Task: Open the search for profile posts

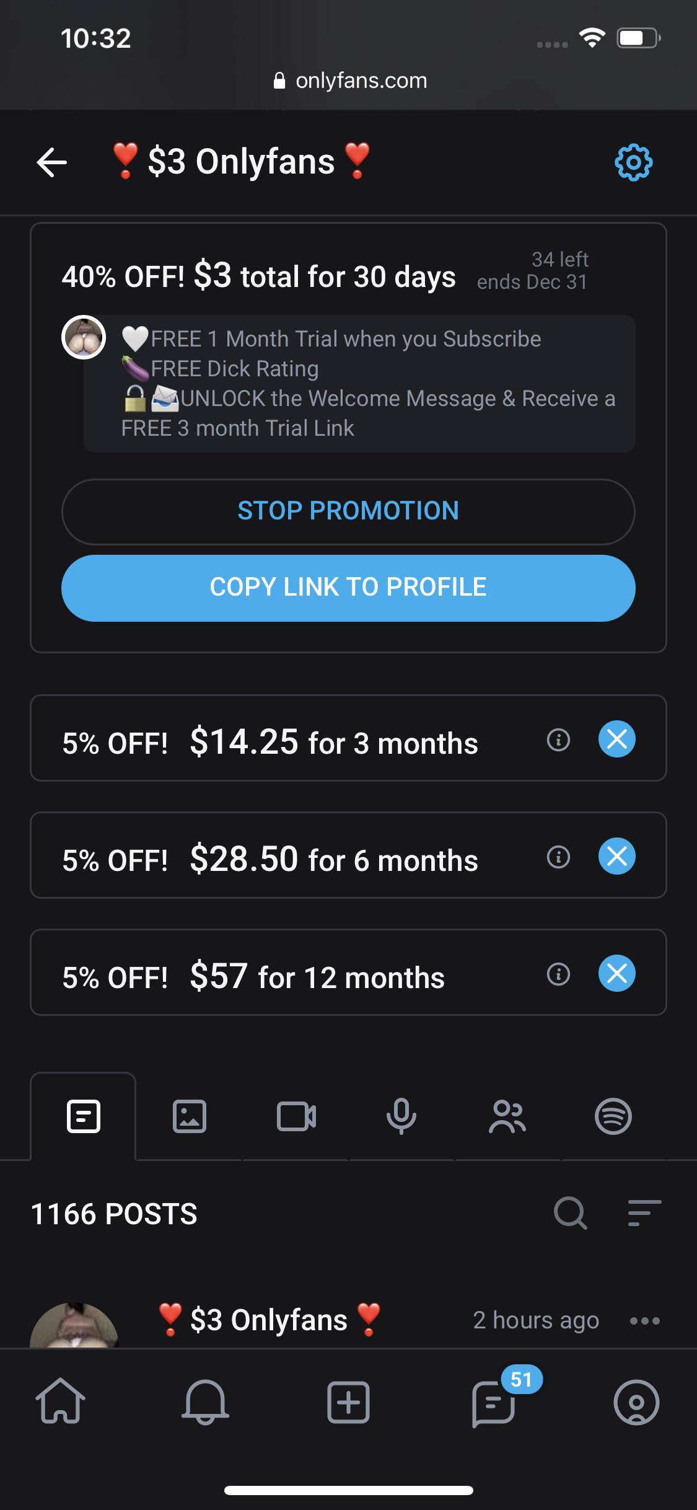Action: click(x=570, y=1213)
